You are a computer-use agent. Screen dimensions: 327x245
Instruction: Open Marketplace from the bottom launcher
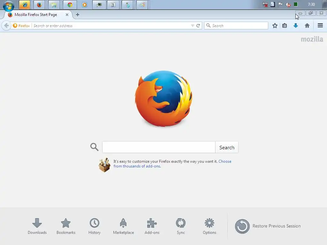tap(123, 226)
